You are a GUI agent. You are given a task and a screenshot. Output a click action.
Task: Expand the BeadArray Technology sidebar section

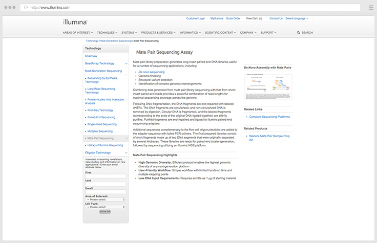point(126,63)
